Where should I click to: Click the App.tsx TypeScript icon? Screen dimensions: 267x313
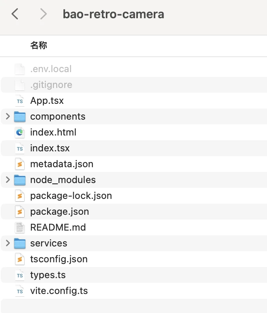pyautogui.click(x=20, y=101)
